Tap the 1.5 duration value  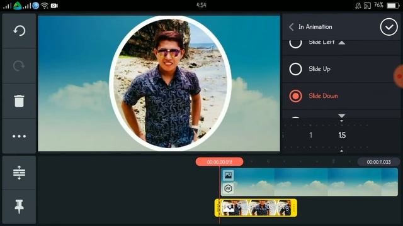(x=342, y=135)
